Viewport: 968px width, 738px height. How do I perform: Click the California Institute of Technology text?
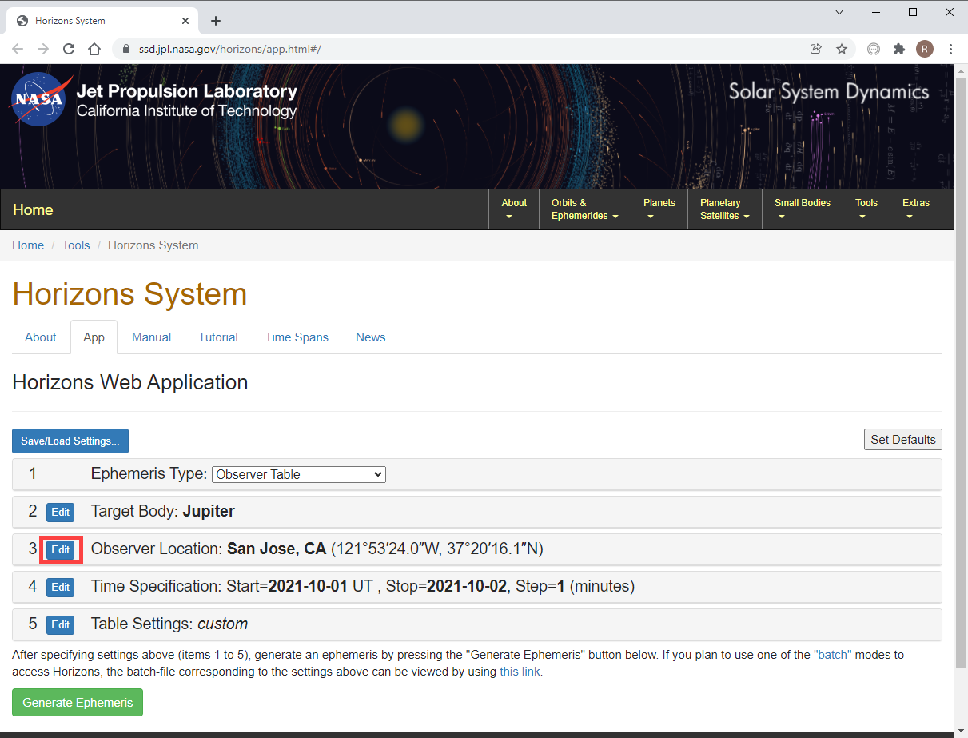pos(186,111)
